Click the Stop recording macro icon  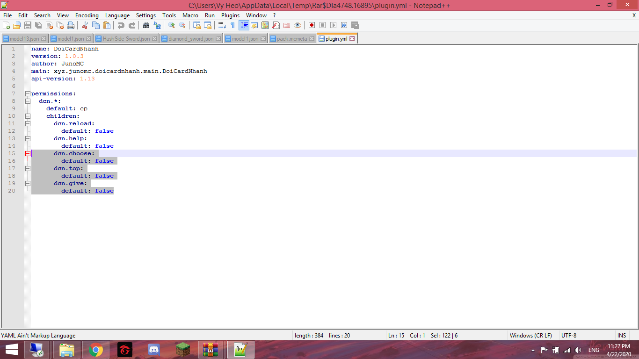coord(323,25)
